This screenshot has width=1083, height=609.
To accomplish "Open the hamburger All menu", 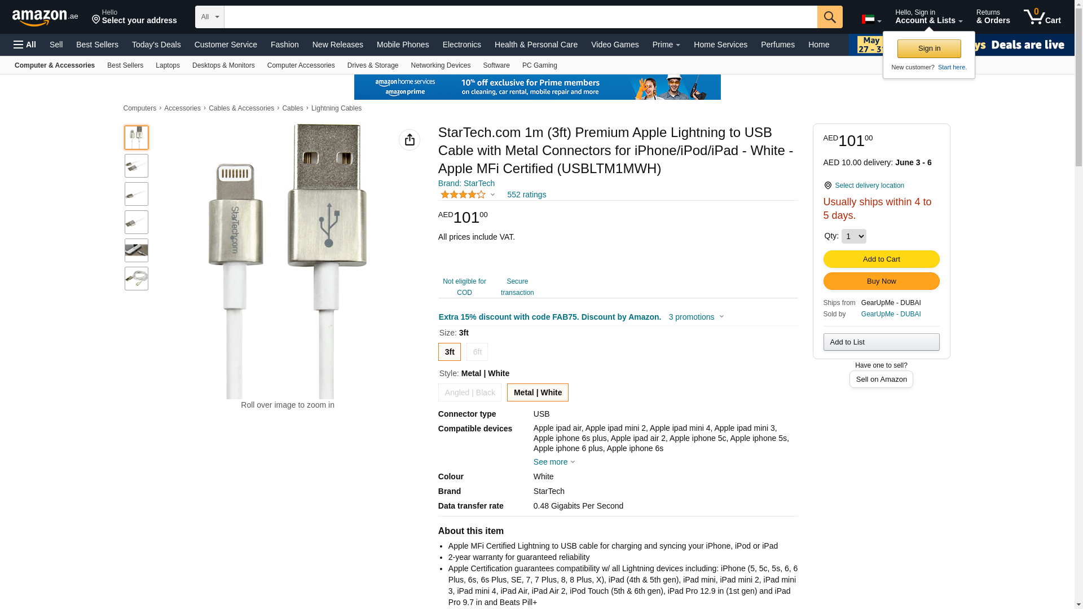I will (25, 45).
